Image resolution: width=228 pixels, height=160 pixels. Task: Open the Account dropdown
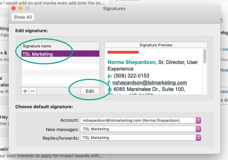point(141,121)
